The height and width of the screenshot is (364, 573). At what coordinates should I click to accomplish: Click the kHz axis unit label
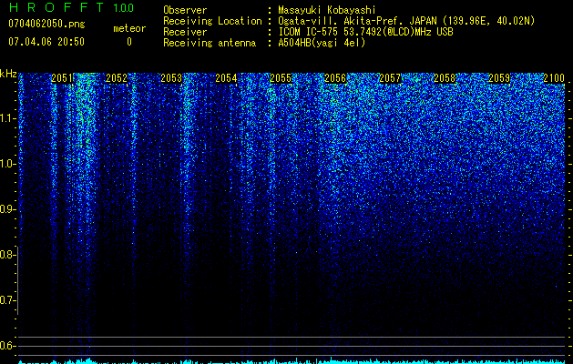8,74
